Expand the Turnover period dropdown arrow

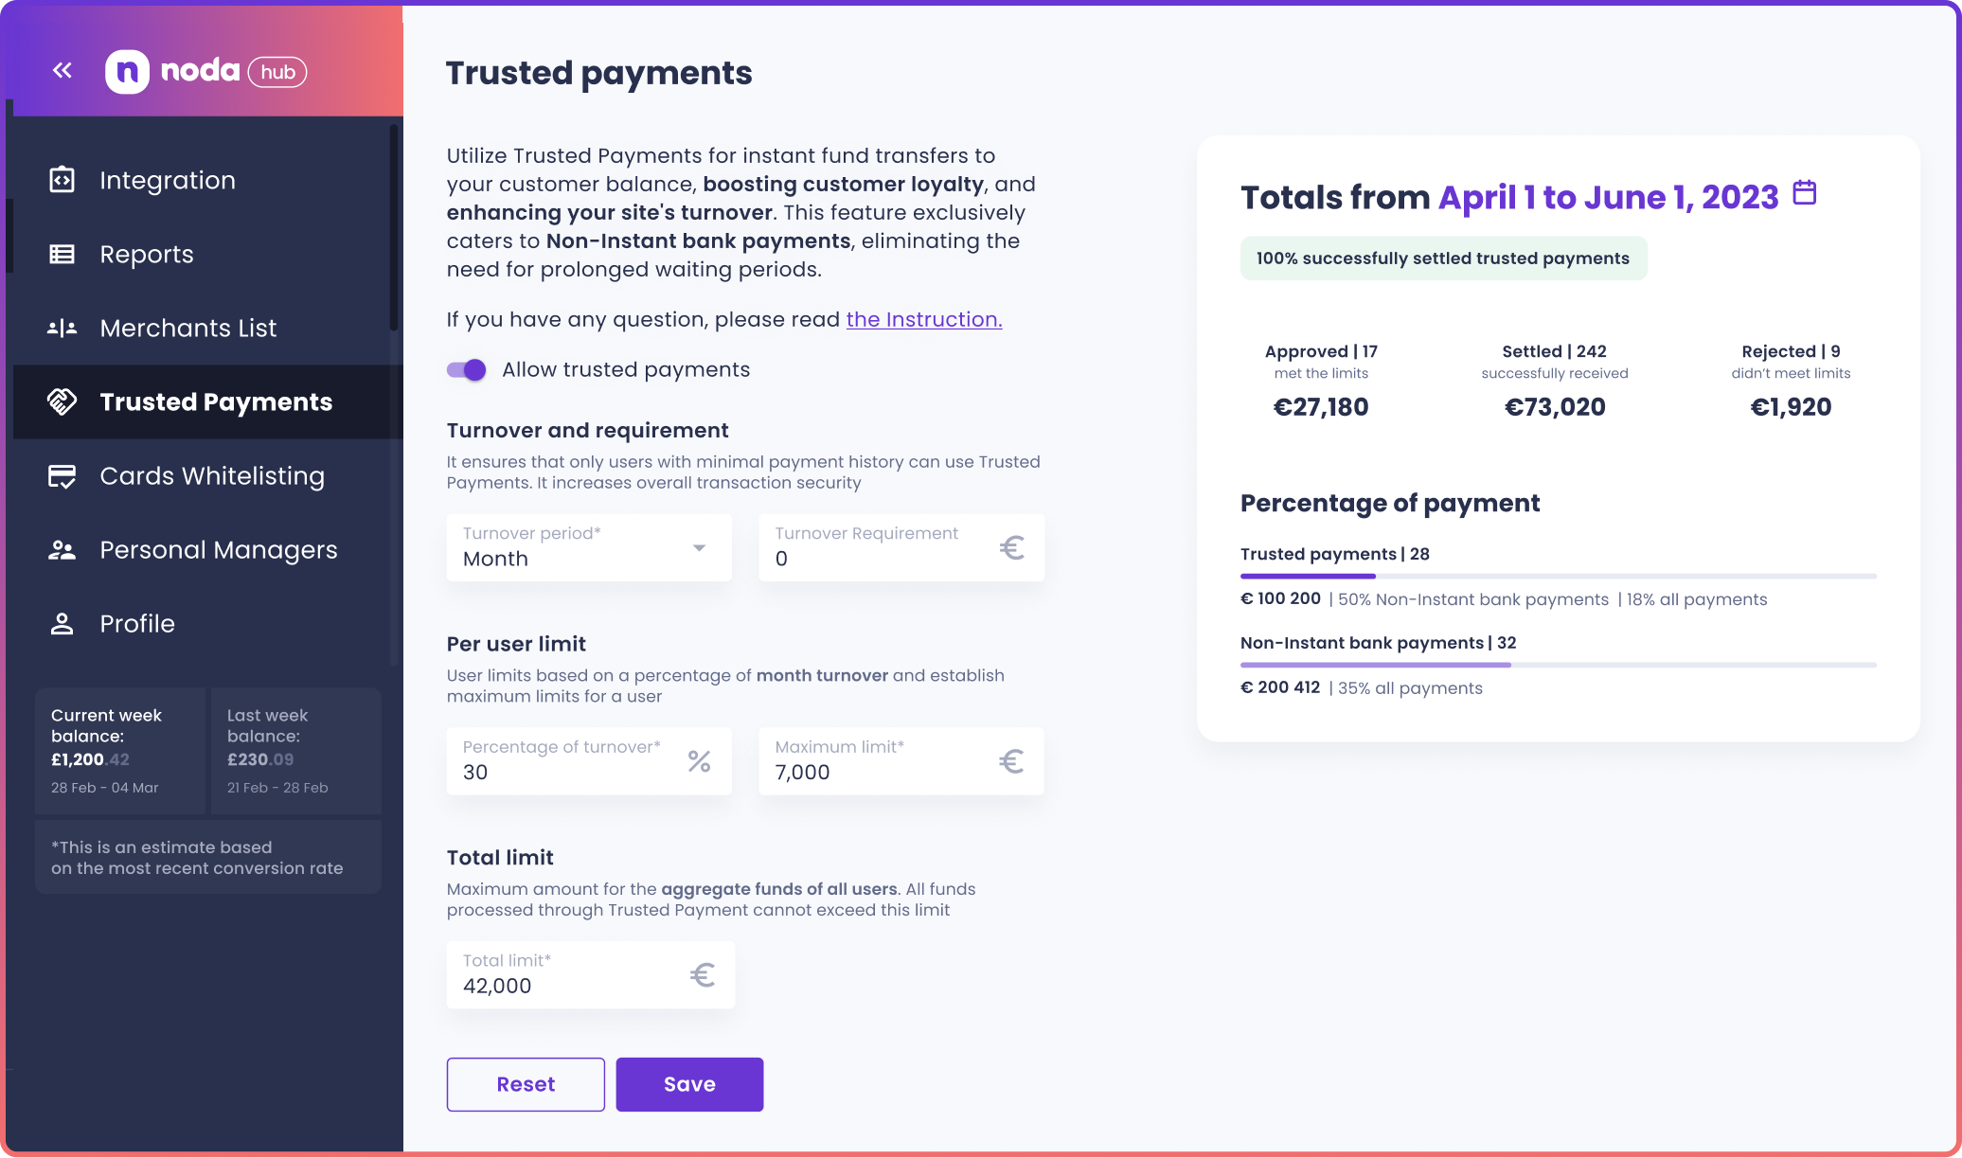point(699,548)
